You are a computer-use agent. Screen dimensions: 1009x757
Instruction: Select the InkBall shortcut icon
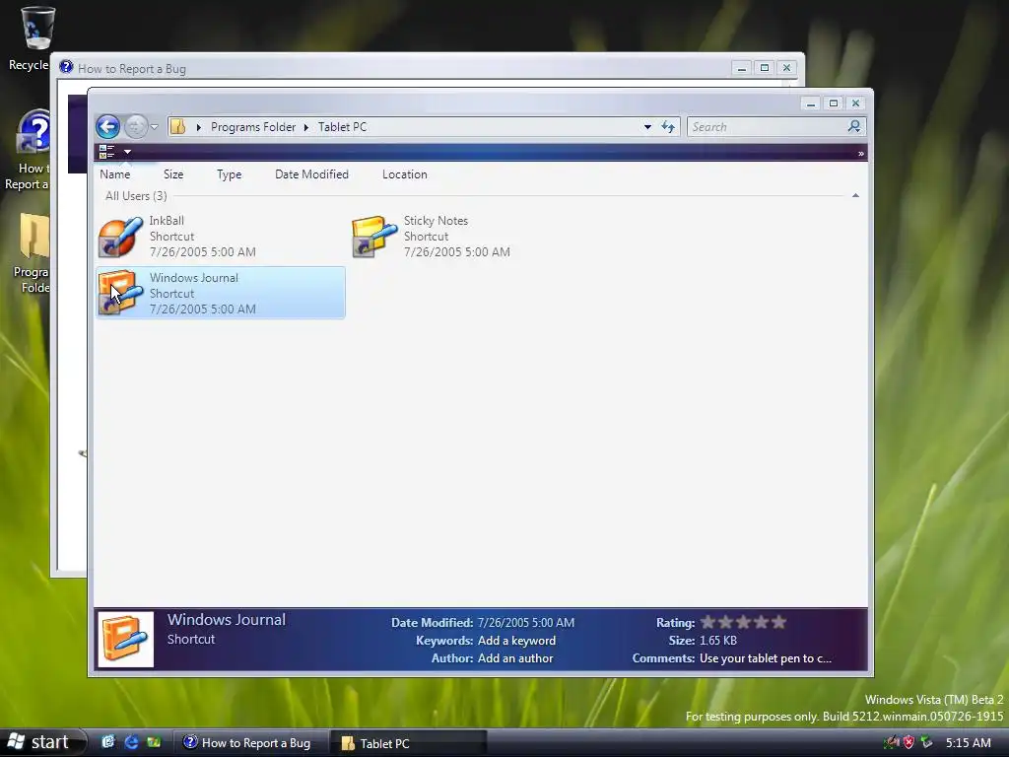(x=120, y=237)
